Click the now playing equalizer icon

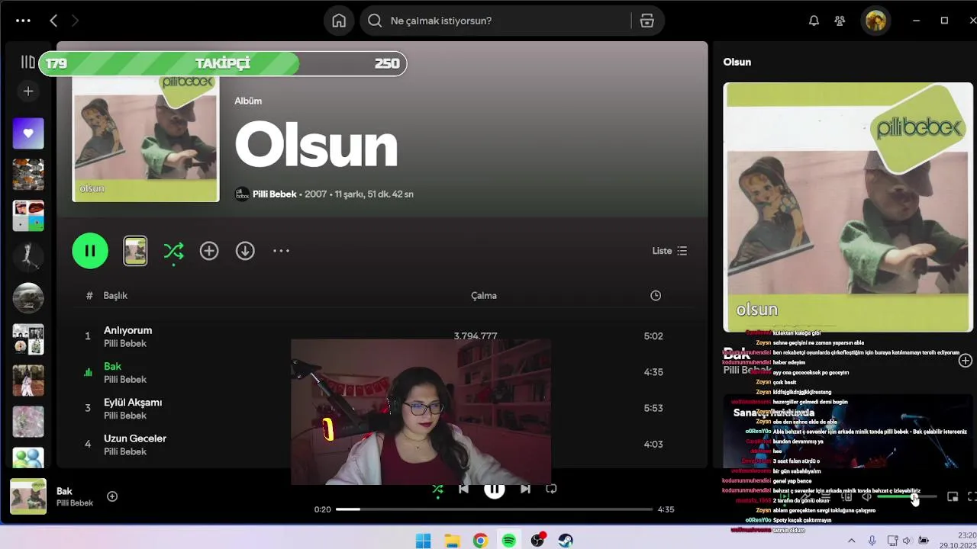click(x=88, y=373)
